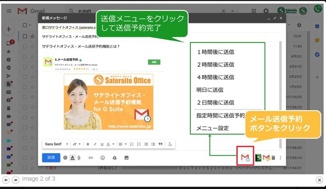Open the text color dropdown
The image size is (326, 189).
110,144
